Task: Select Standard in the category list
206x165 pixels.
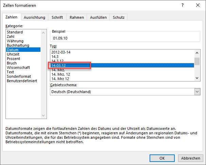Action: click(23, 32)
